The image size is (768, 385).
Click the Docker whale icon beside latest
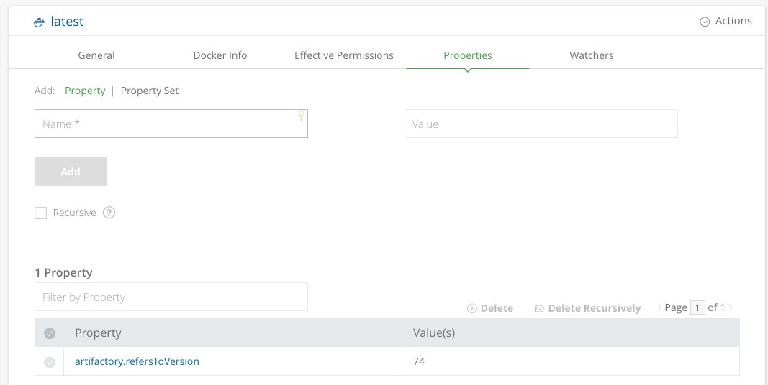[40, 22]
